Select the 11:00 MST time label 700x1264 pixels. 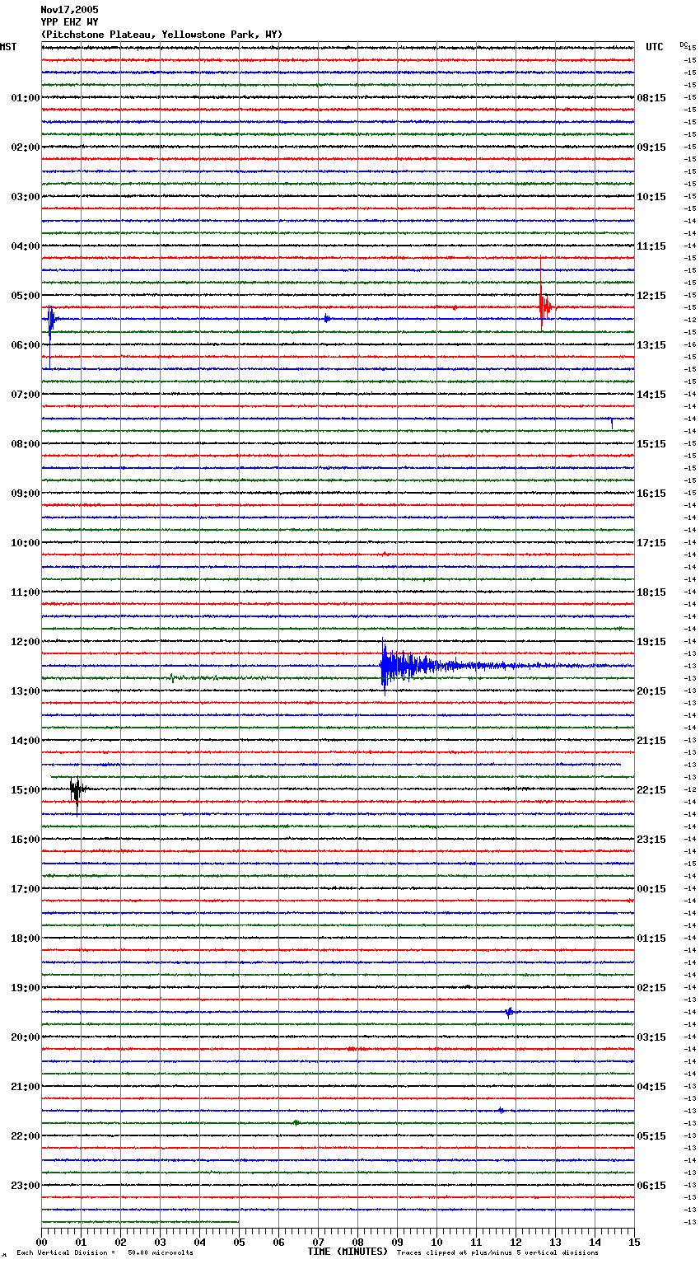26,592
